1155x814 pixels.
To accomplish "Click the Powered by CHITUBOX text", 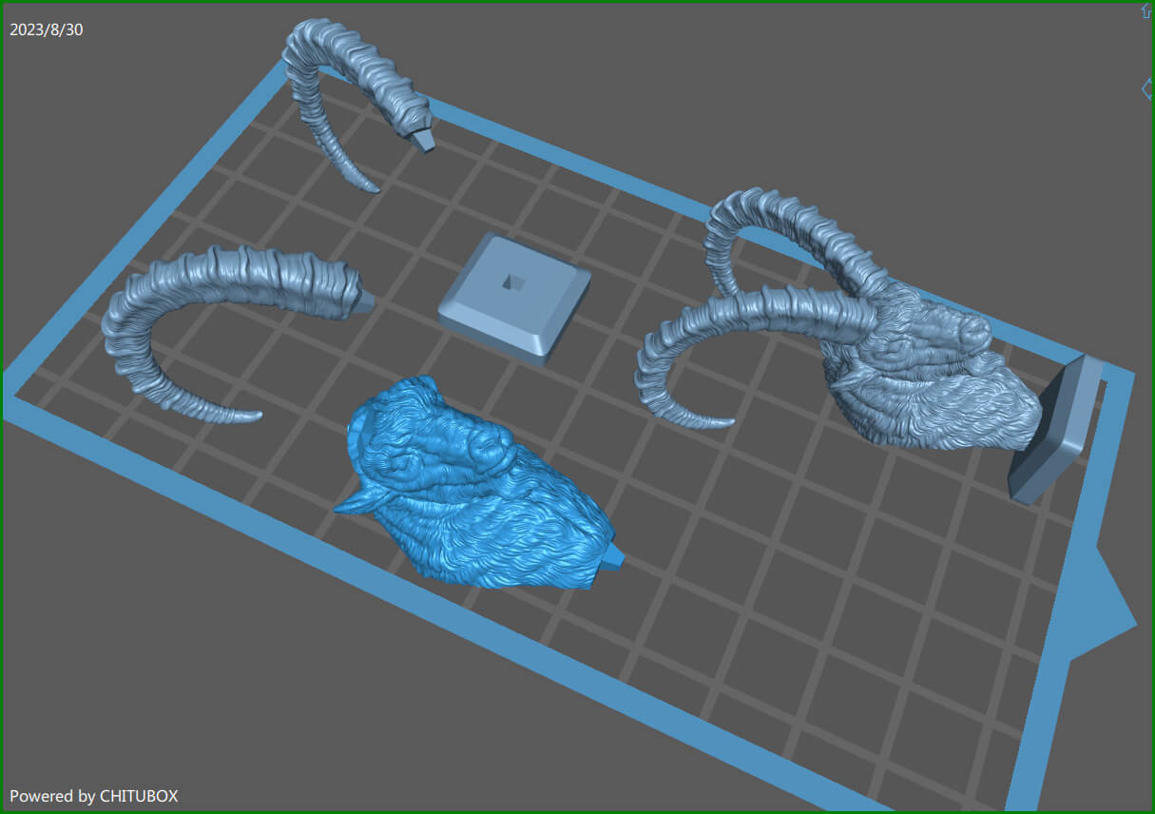I will [x=93, y=796].
